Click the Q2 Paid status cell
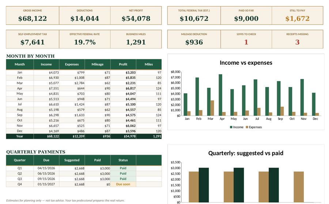This screenshot has width=329, height=204. [x=123, y=174]
